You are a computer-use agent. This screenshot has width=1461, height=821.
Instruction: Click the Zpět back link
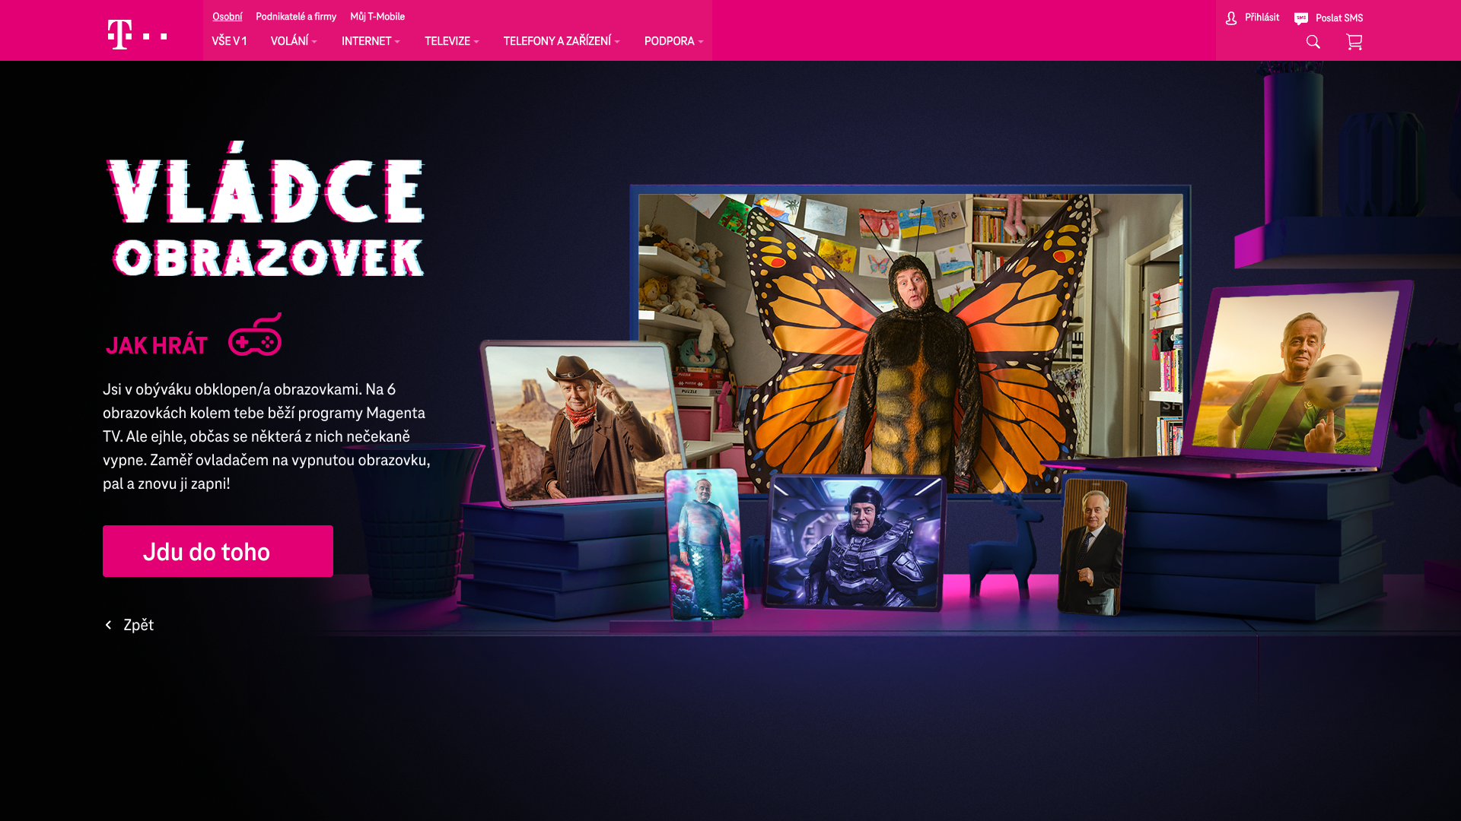point(138,625)
